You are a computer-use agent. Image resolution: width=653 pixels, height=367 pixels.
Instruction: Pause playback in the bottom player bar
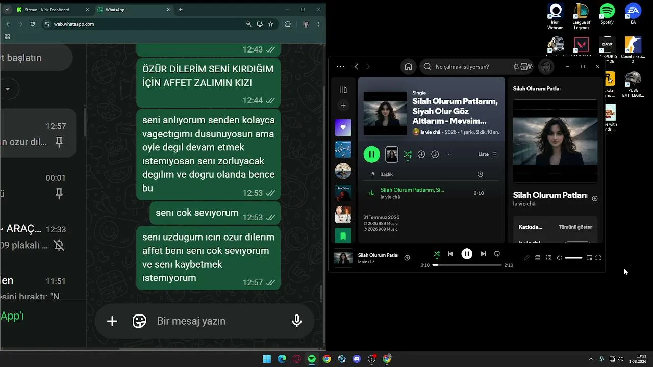point(467,254)
